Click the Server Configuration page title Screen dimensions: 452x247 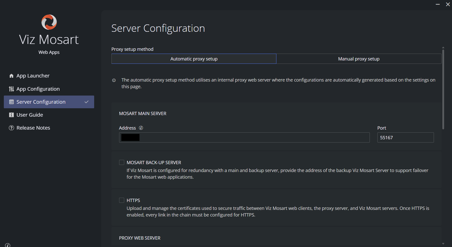[158, 28]
